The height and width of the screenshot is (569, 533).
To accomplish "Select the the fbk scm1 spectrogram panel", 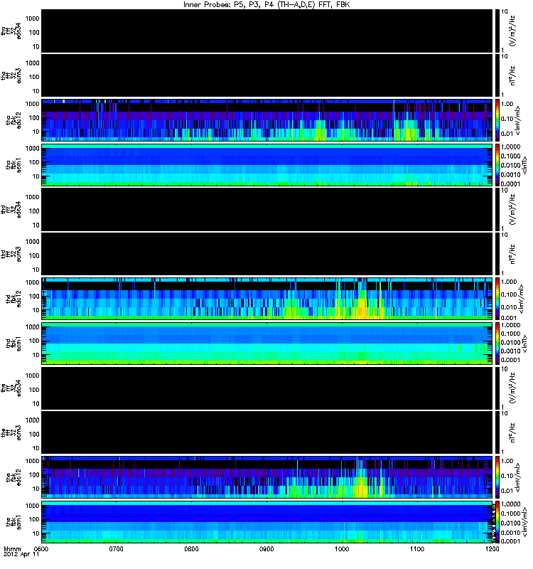I will coord(267,522).
